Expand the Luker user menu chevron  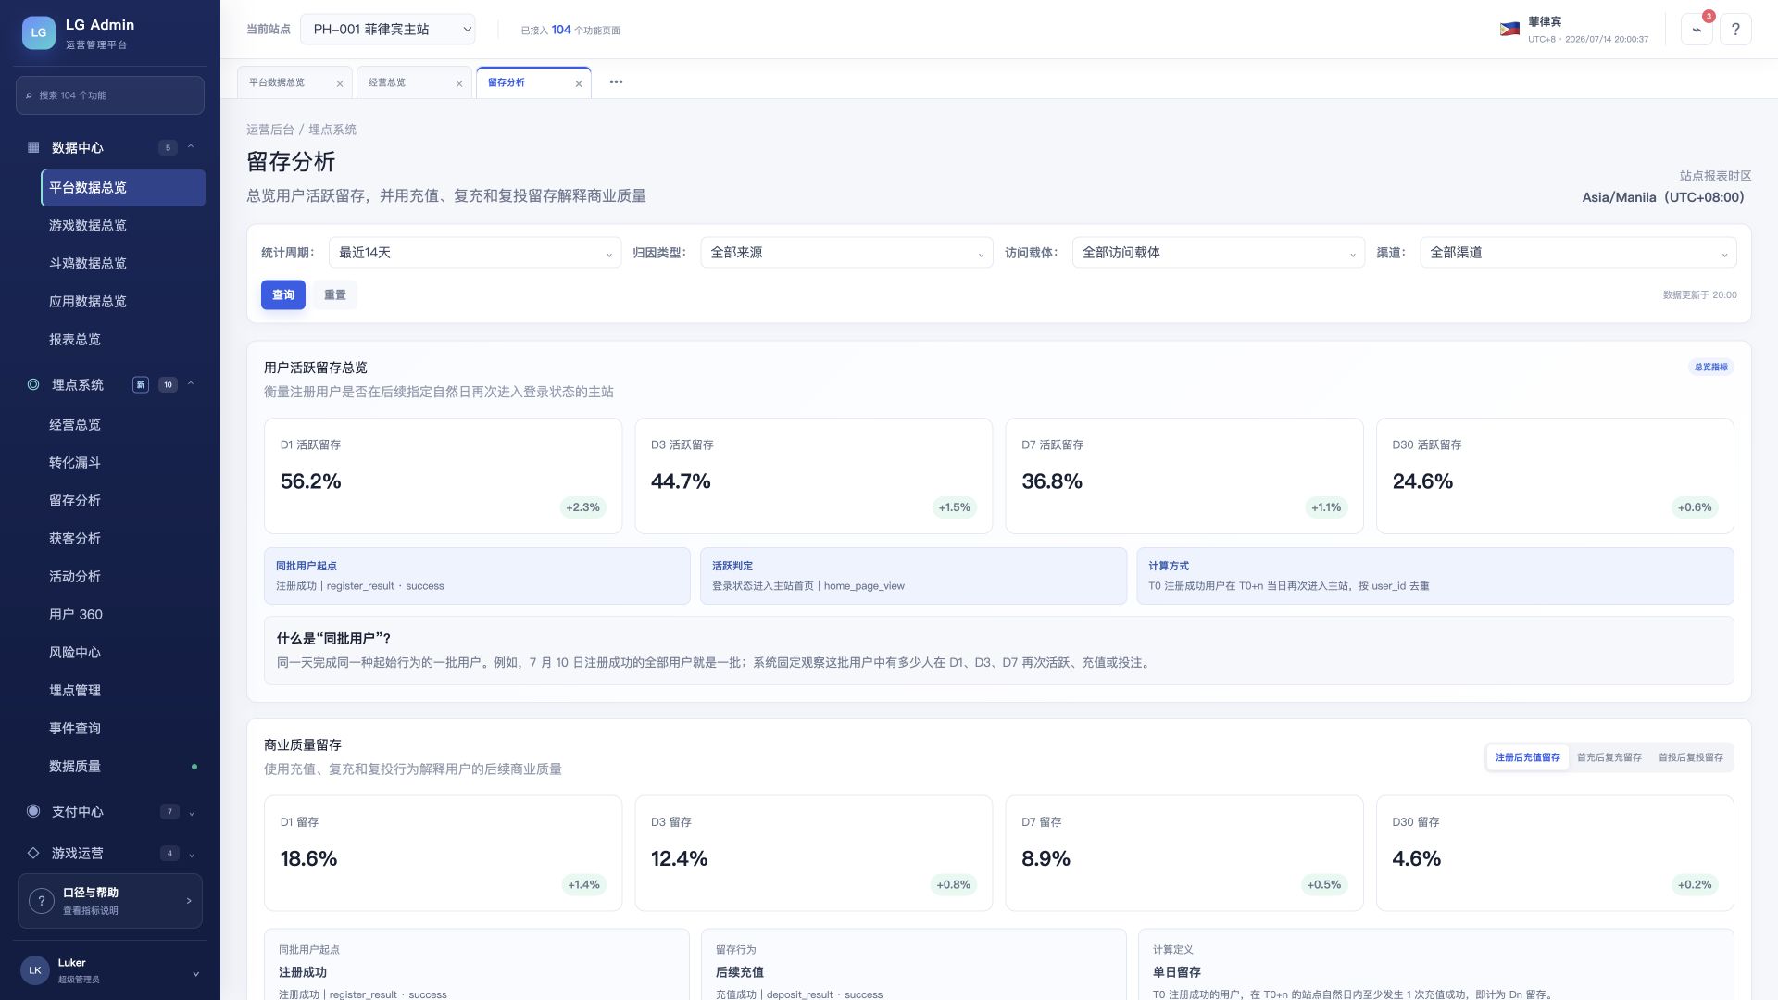[195, 974]
